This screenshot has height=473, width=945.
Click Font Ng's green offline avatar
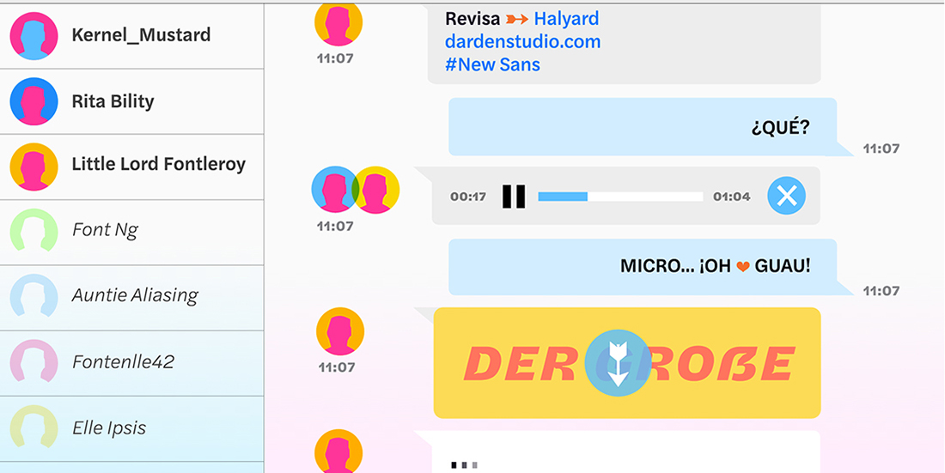(x=34, y=231)
